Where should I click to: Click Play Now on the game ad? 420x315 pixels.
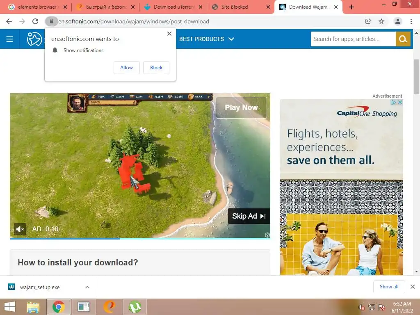coord(241,107)
